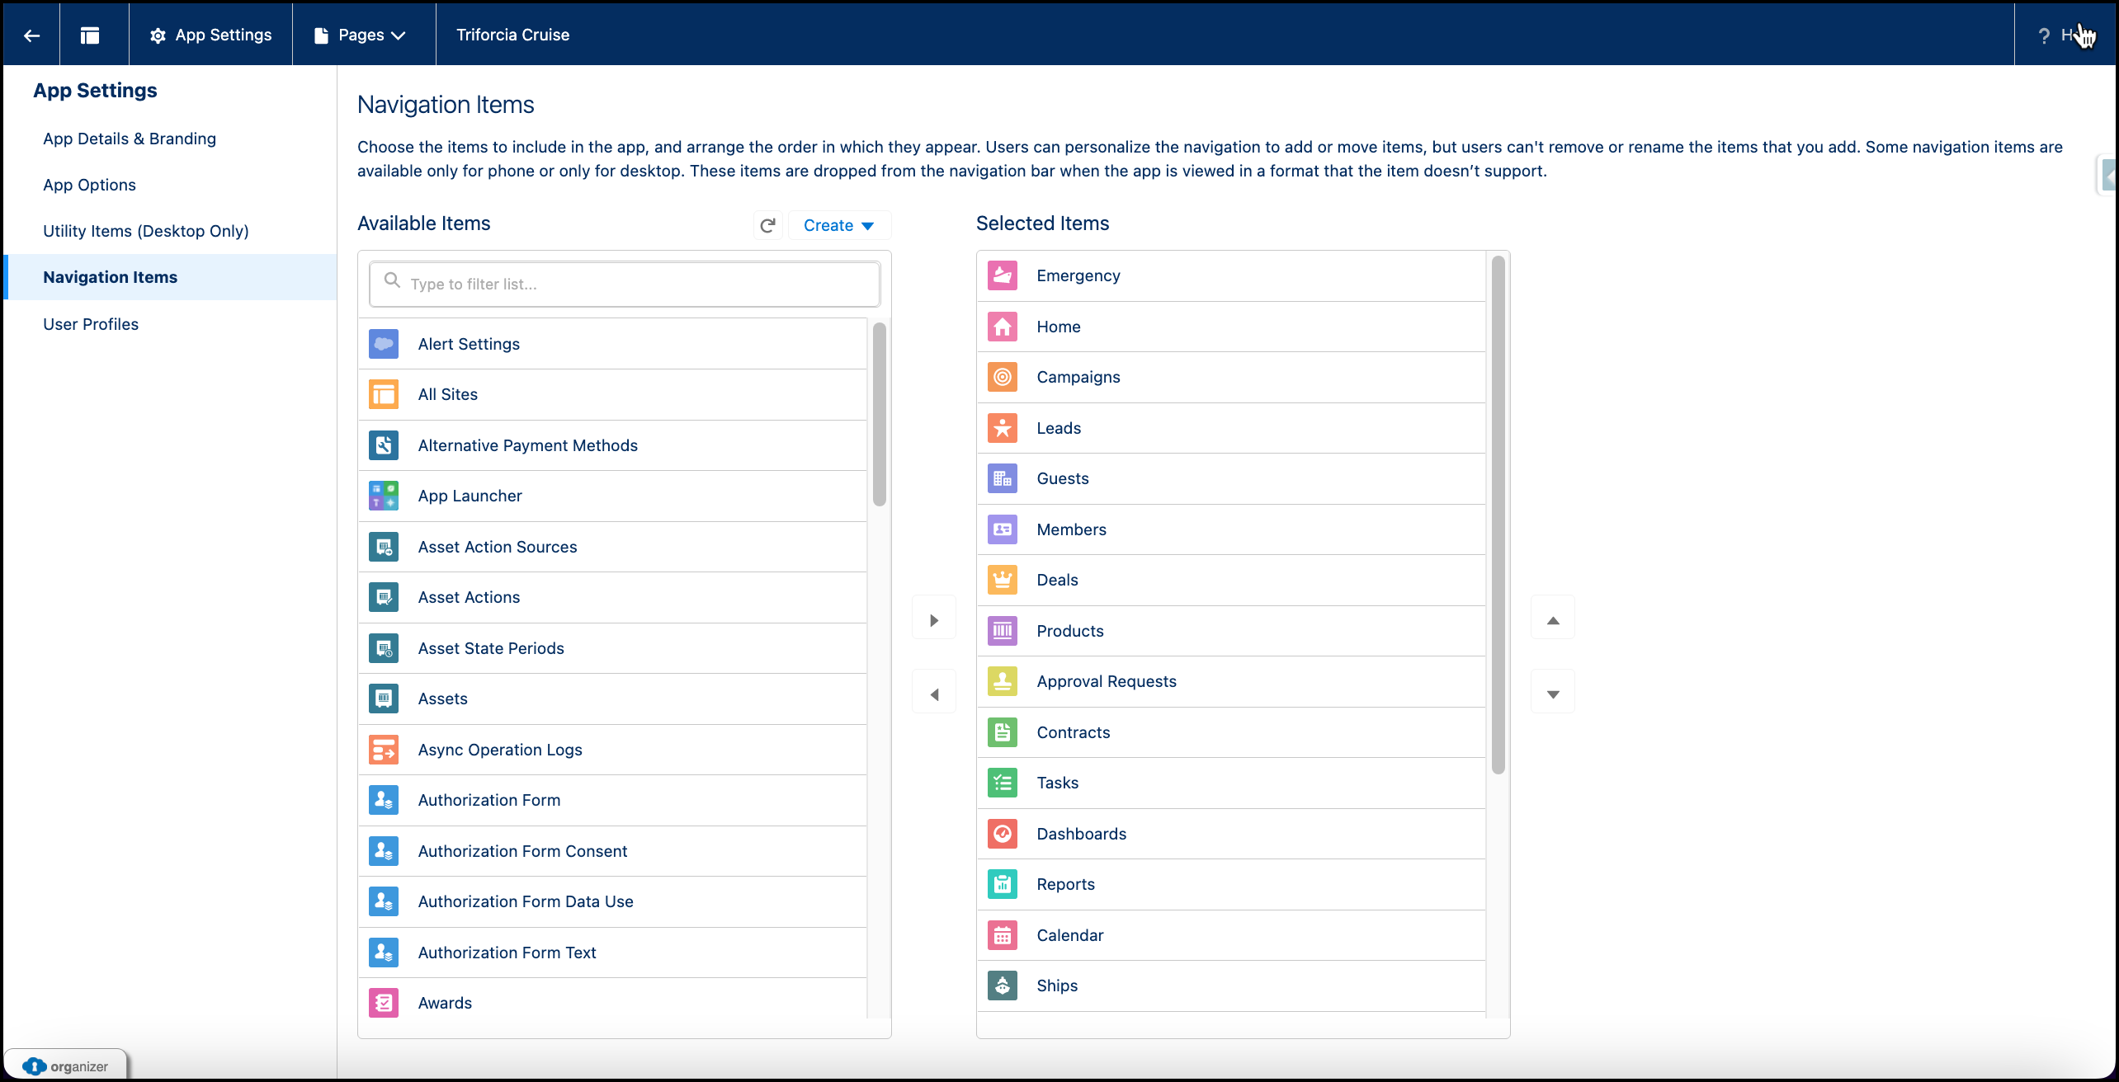Click the refresh Available Items icon
2119x1082 pixels.
pos(767,225)
